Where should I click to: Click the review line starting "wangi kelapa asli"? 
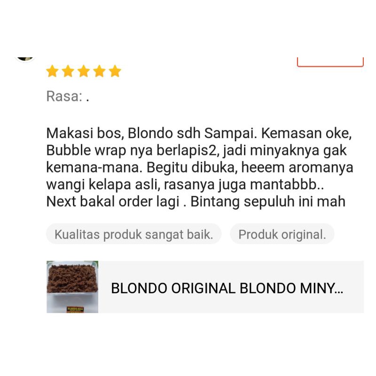coord(185,185)
